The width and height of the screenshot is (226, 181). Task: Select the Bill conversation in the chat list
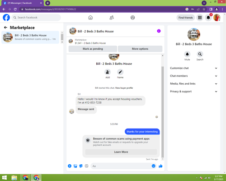pyautogui.click(x=30, y=37)
